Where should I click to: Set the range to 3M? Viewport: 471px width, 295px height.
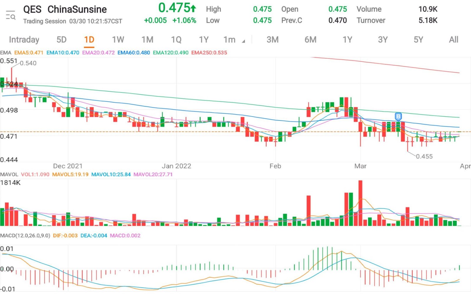(273, 40)
